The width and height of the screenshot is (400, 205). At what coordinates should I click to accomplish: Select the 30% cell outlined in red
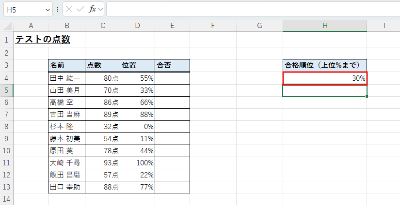point(324,78)
